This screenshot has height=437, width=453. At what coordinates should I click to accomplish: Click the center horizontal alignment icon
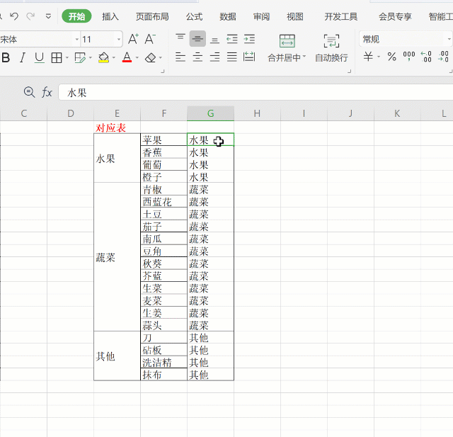197,57
